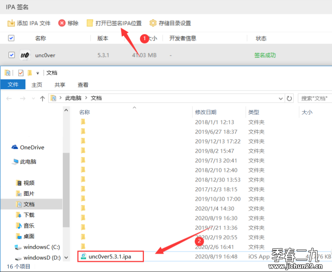Screen dimensions: 332x272
Task: Click the unc0ver app icon in list
Action: (25, 55)
